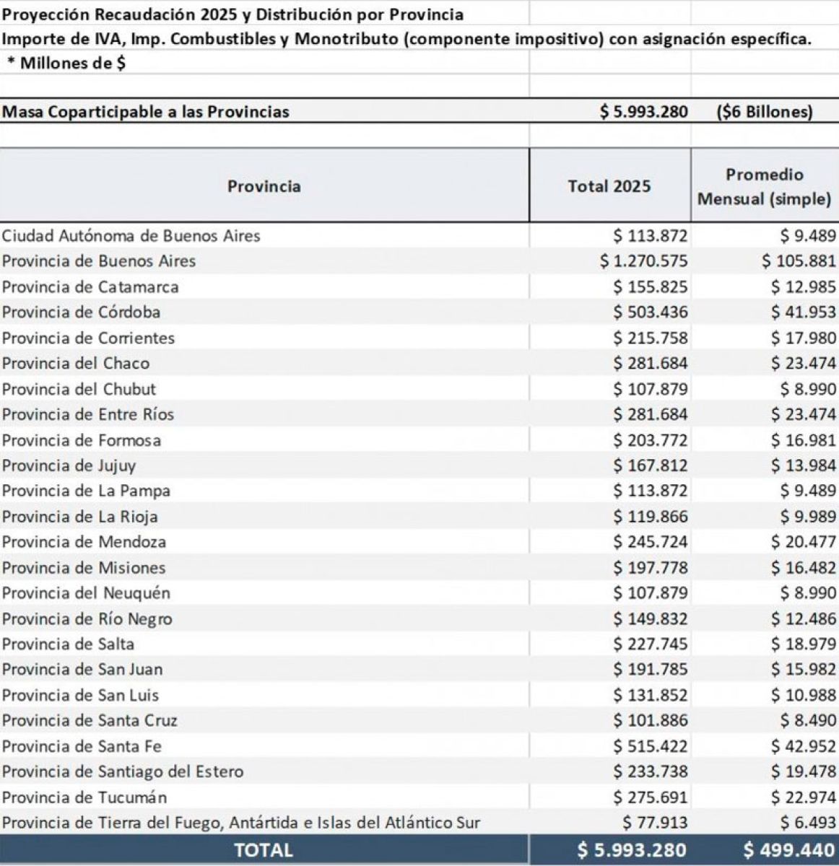Select Córdoba's monthly average $ 41.953
Viewport: 839px width, 866px height.
point(803,312)
